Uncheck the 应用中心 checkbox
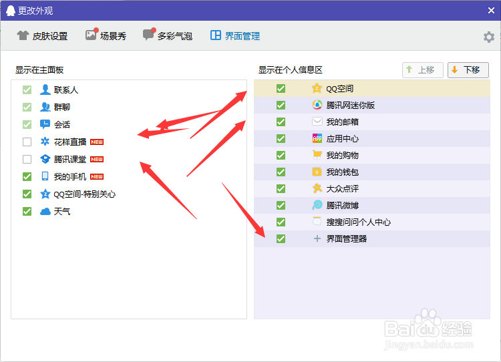Screen dimensions: 501x362 tap(281, 139)
